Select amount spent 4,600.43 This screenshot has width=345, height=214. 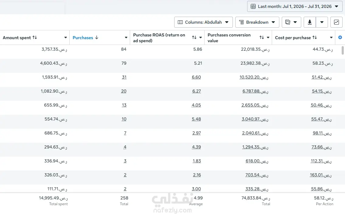click(54, 63)
